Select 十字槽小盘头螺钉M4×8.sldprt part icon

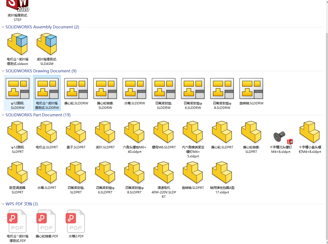pos(310,132)
